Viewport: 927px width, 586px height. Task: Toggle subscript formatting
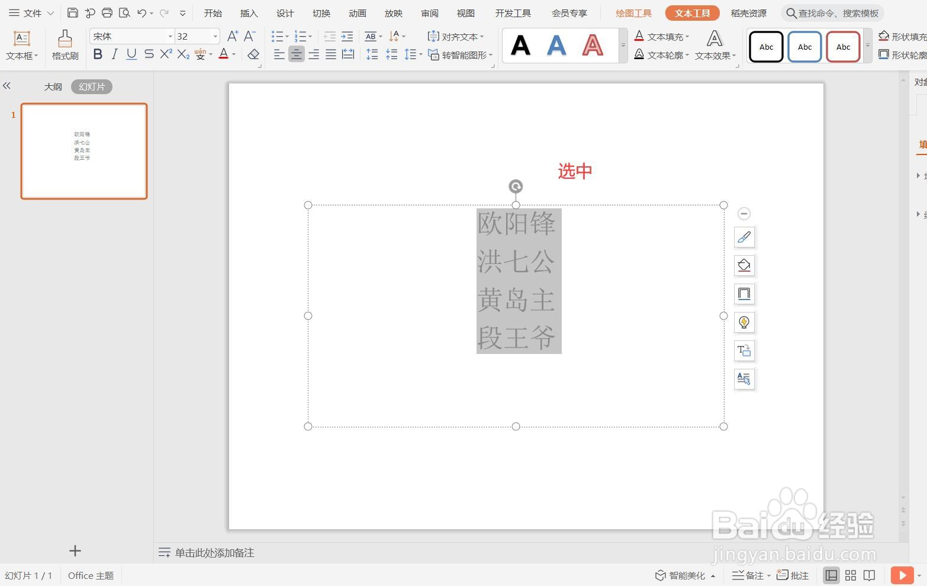coord(184,54)
